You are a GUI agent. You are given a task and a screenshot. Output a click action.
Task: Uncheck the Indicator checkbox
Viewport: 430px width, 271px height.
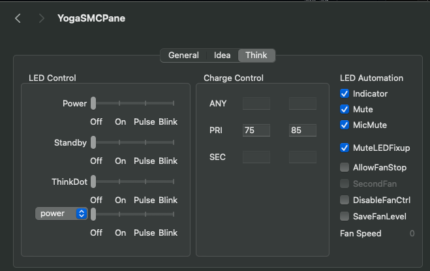(x=345, y=93)
